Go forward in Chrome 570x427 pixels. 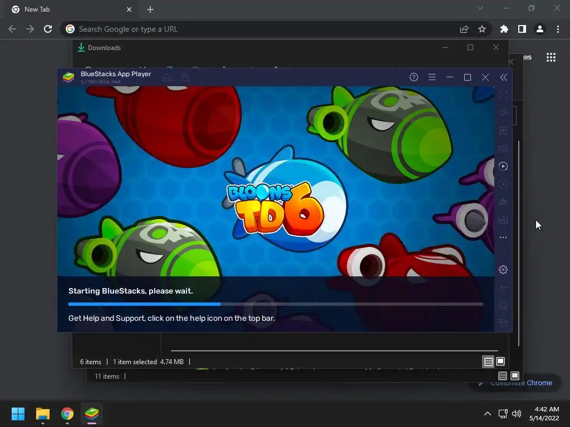(x=30, y=29)
